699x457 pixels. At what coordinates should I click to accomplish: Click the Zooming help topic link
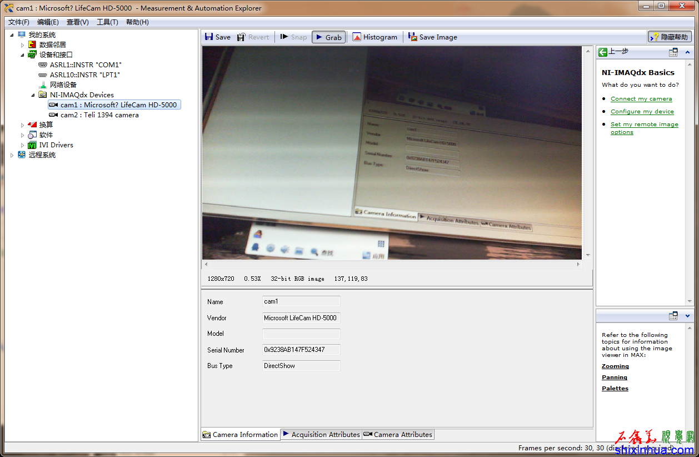pyautogui.click(x=615, y=366)
